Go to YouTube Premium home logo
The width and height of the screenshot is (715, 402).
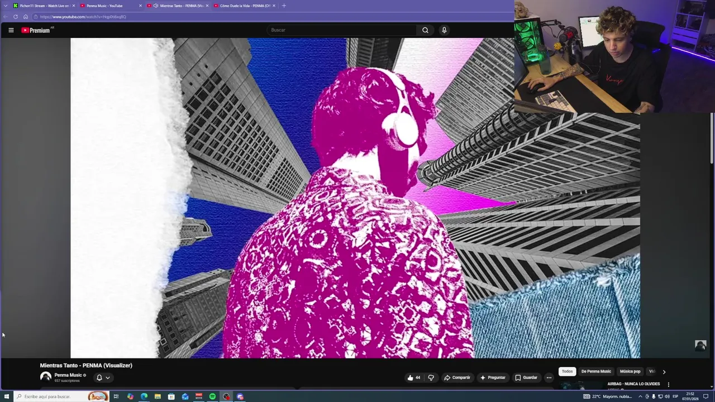pos(36,30)
